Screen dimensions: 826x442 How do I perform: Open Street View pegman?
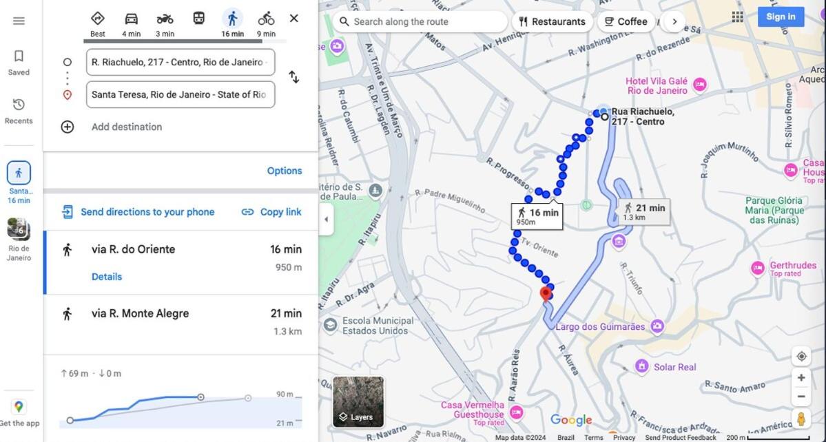coord(801,419)
